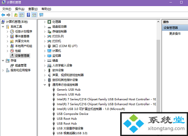
Task: Select the USB Composite Device entry
Action: [72, 114]
